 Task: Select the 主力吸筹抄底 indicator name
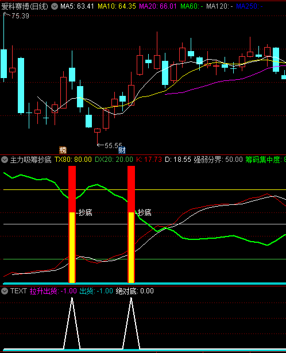(30, 160)
